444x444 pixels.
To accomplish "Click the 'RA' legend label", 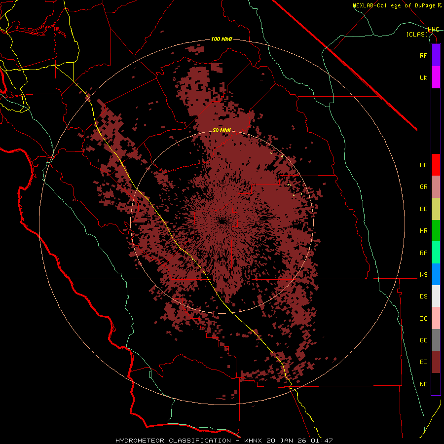I will (423, 253).
